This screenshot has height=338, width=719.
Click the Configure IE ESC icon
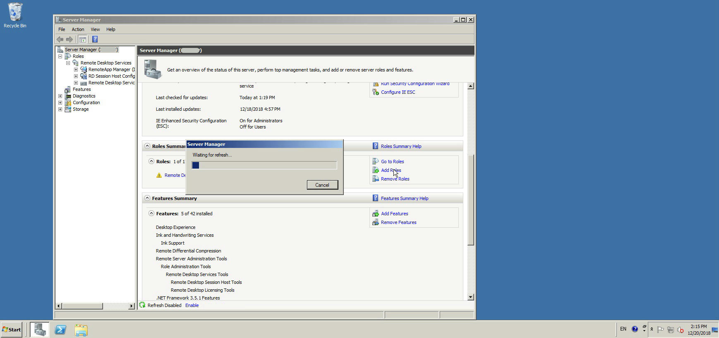pyautogui.click(x=375, y=92)
